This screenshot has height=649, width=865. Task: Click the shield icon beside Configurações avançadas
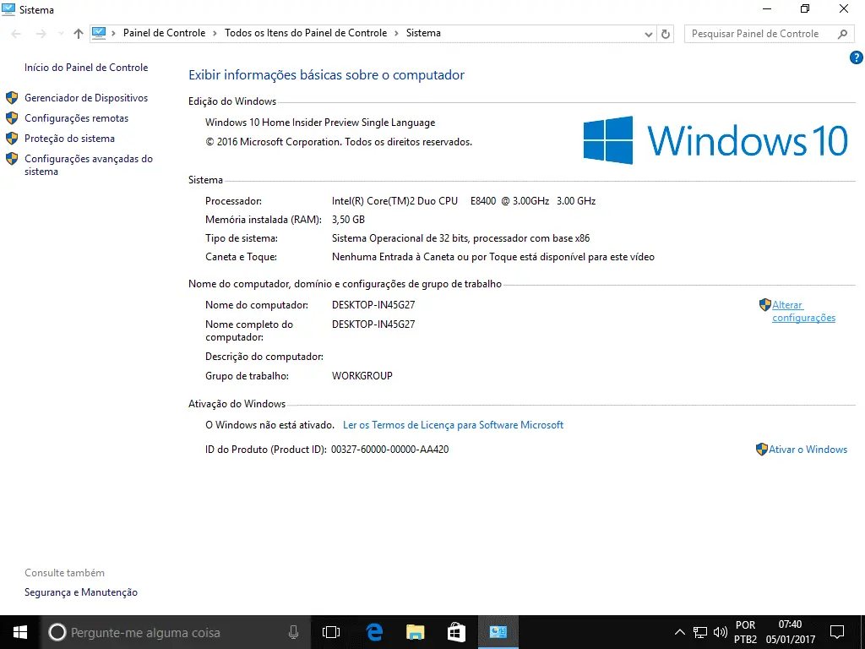[x=12, y=159]
